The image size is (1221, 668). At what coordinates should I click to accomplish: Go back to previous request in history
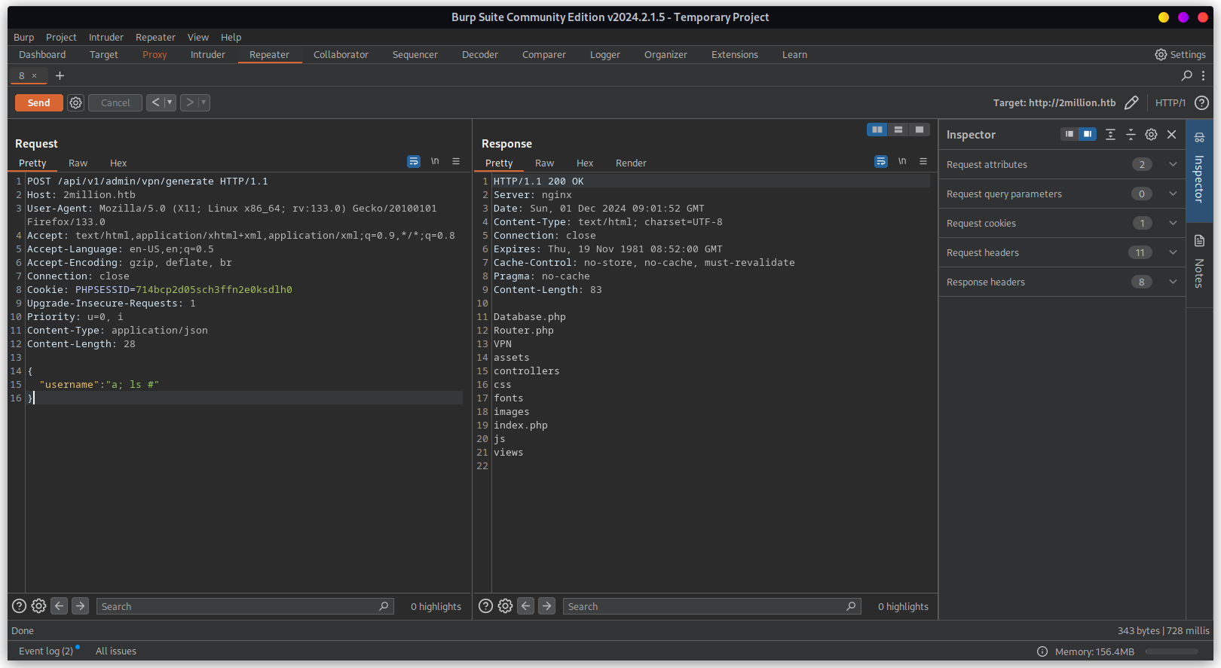click(155, 102)
